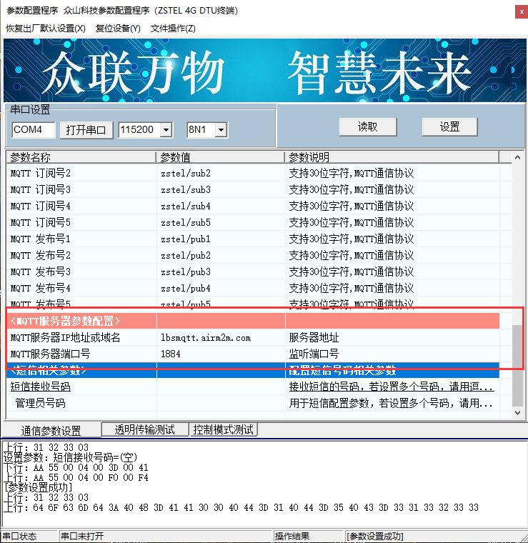Click the zstel/pub4 value cell
The image size is (528, 543).
[221, 288]
